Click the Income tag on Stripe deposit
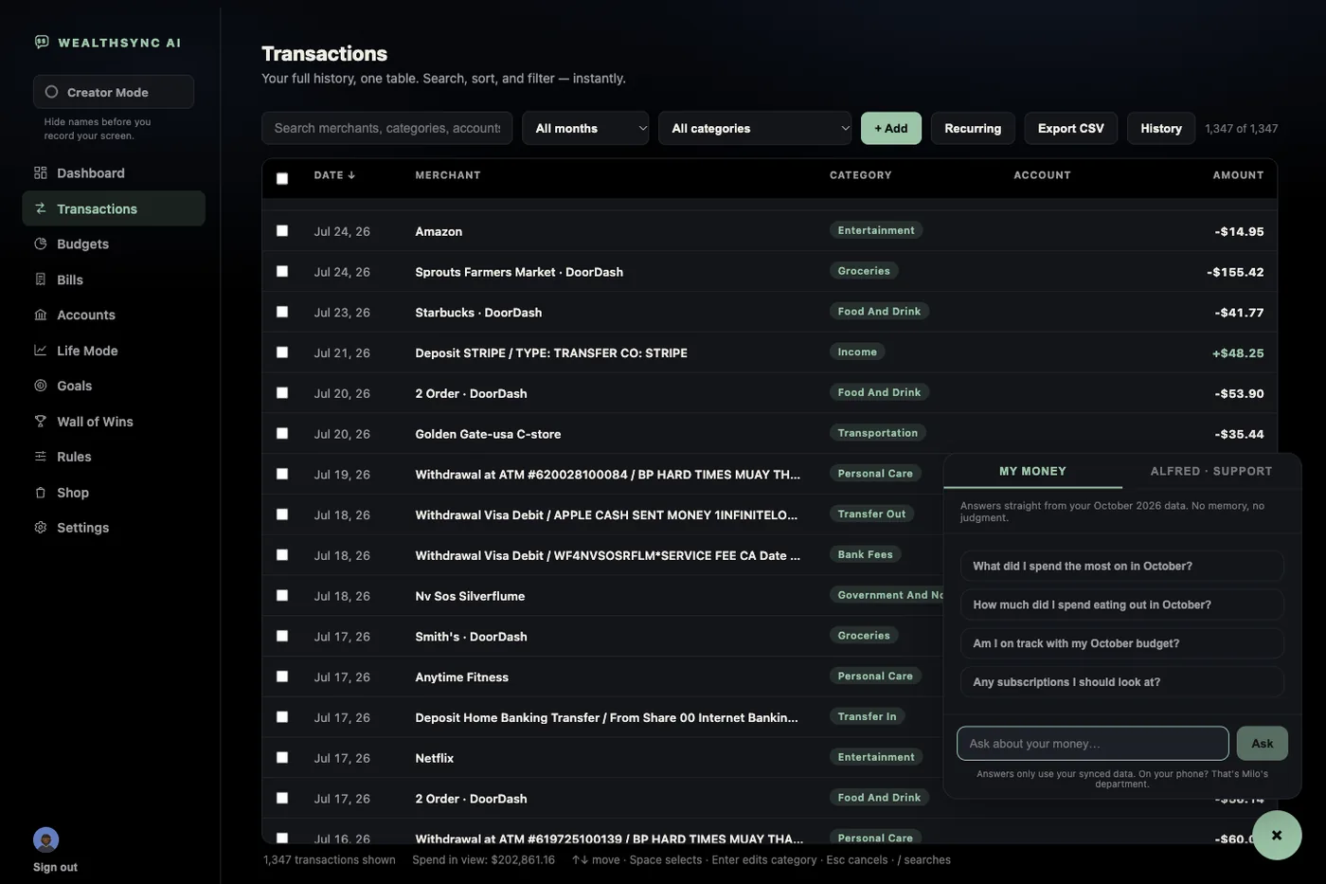 [857, 352]
